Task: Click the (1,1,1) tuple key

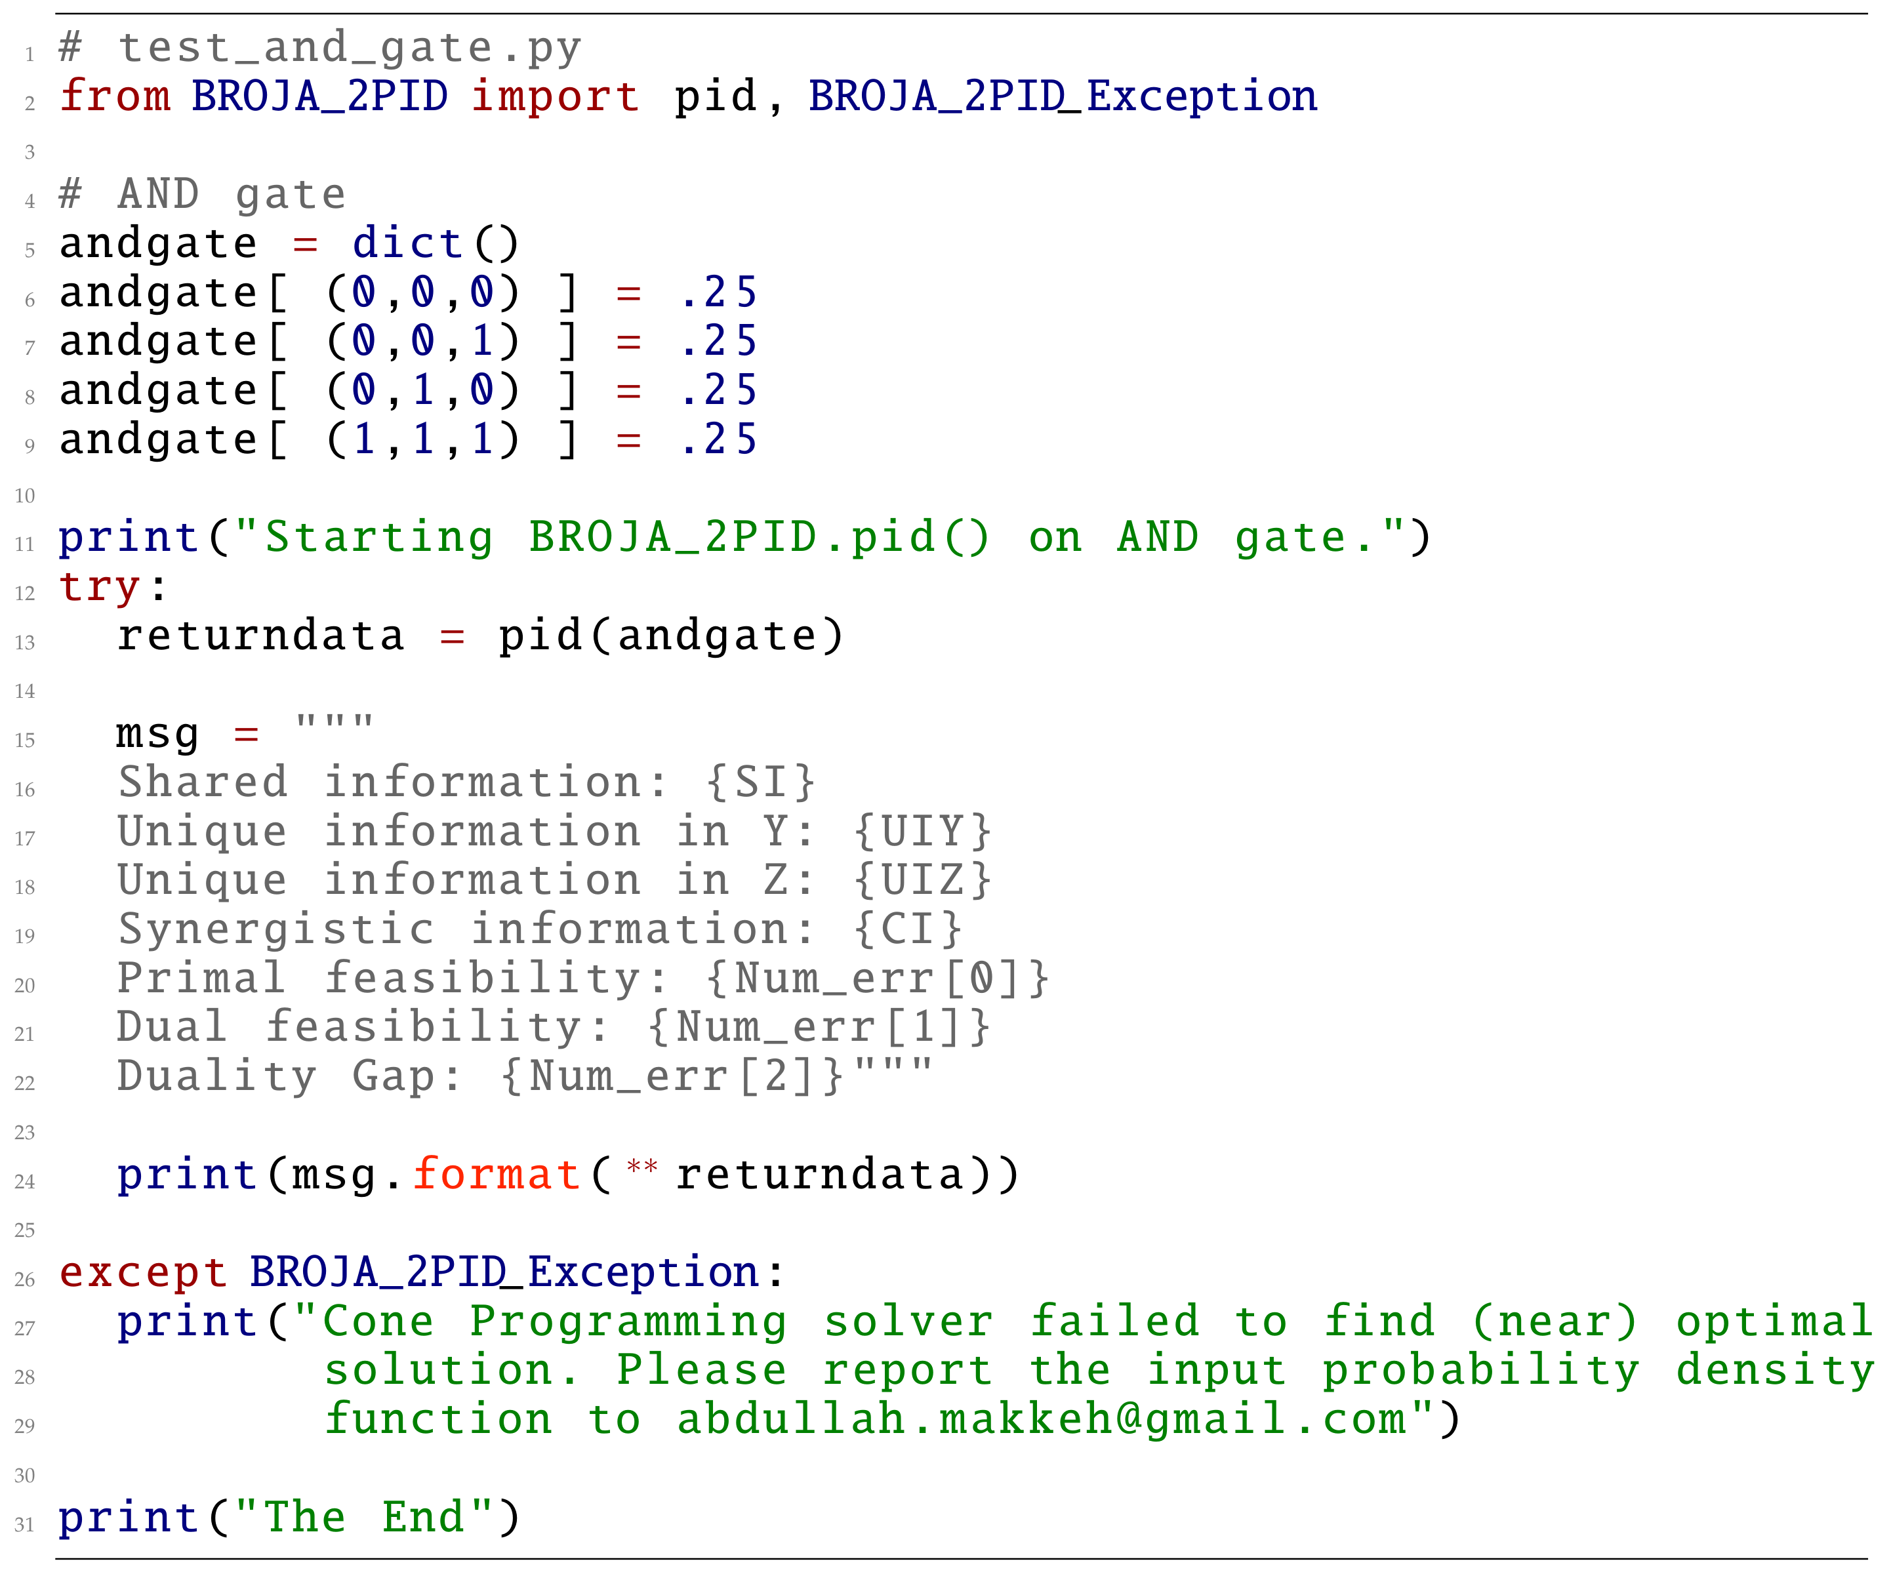Action: click(422, 439)
